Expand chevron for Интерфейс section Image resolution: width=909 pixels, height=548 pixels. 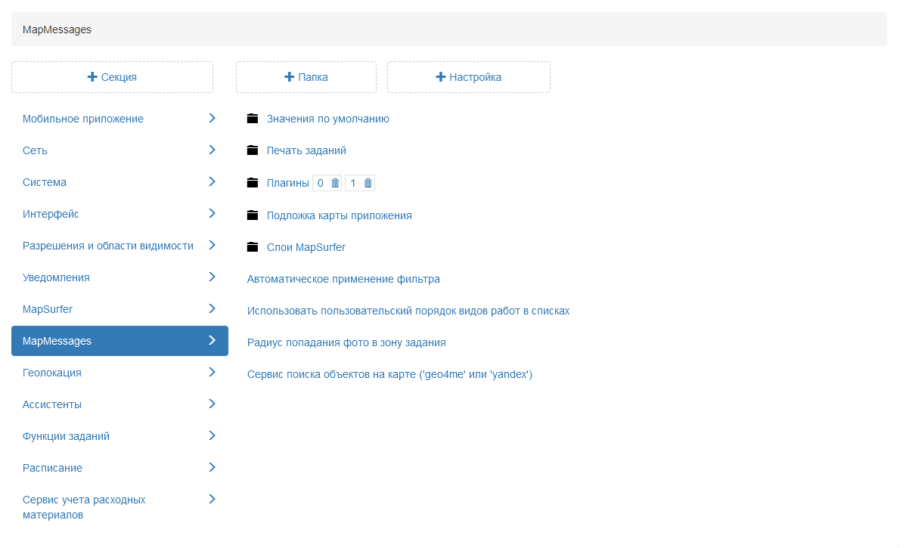[x=212, y=213]
